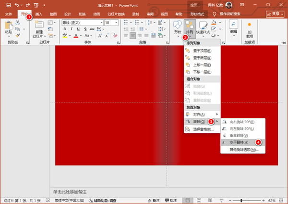Open the font name dropdown
Image resolution: width=288 pixels, height=204 pixels.
click(x=101, y=23)
